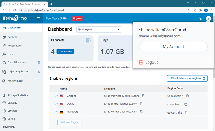Screen dimensions: 215x131
Task: Go to Storage Statistics in sidebar
Action: (18, 95)
